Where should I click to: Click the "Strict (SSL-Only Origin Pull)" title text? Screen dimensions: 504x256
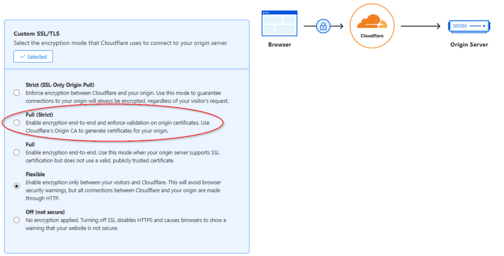(60, 85)
